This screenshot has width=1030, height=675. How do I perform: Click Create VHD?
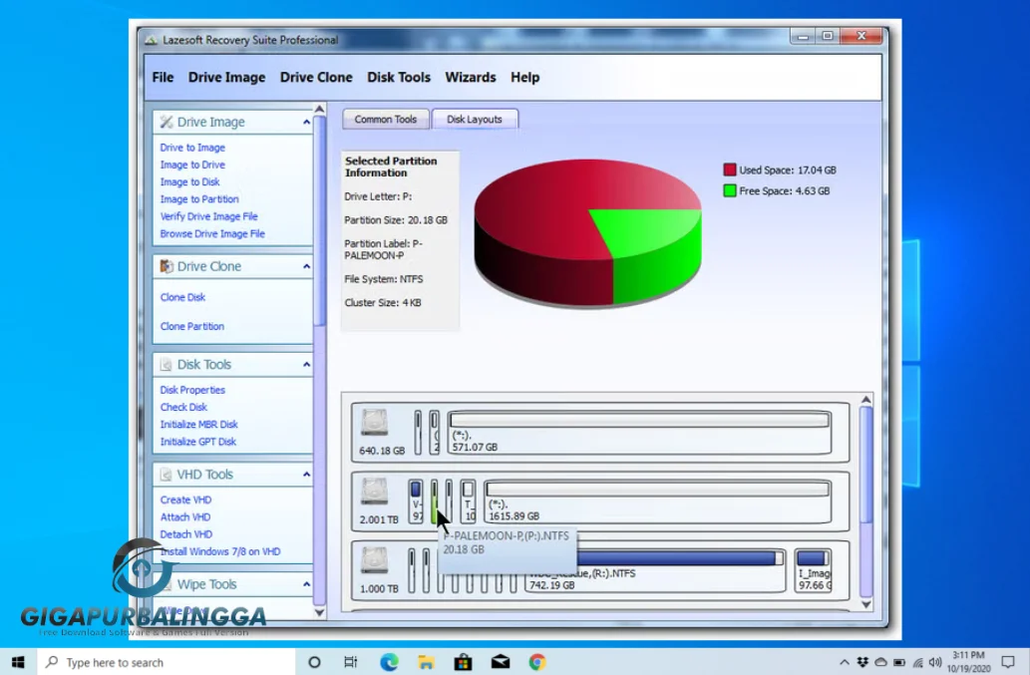pyautogui.click(x=185, y=500)
